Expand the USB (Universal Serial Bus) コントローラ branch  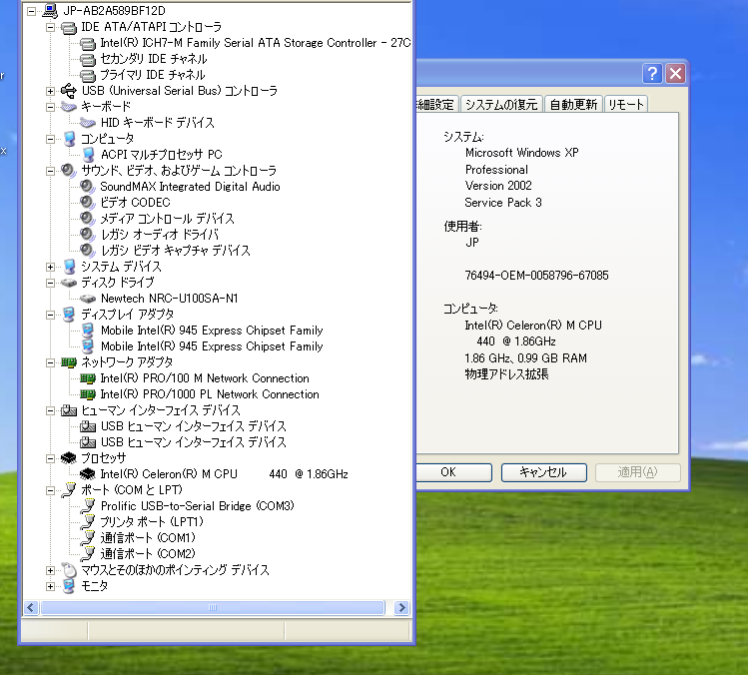[x=50, y=91]
